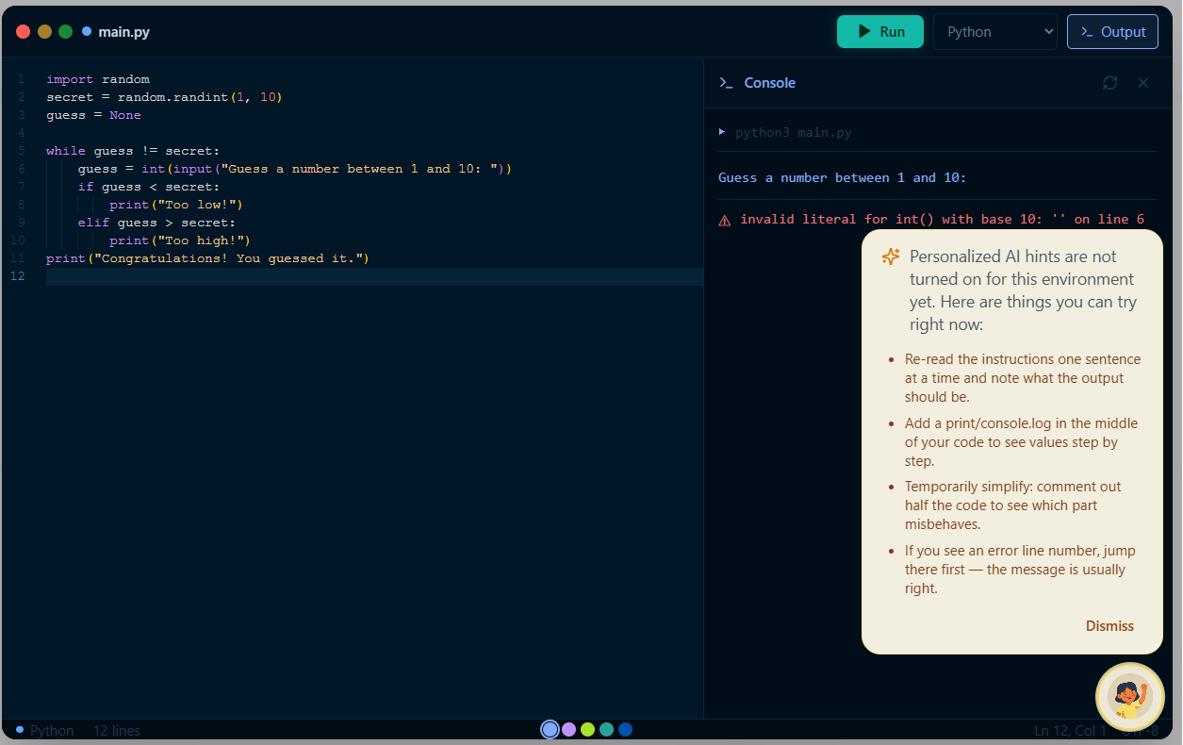This screenshot has height=745, width=1183.
Task: Place cursor on empty line 12
Action: 373,276
